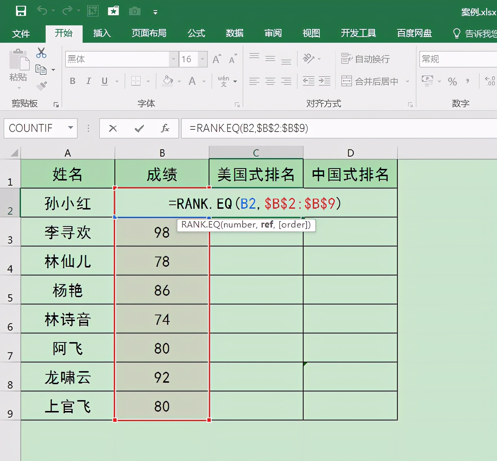Toggle left horizontal alignment
497x461 pixels.
(x=254, y=81)
